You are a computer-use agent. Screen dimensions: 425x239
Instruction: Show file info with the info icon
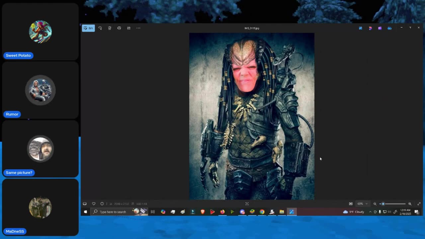tap(102, 204)
